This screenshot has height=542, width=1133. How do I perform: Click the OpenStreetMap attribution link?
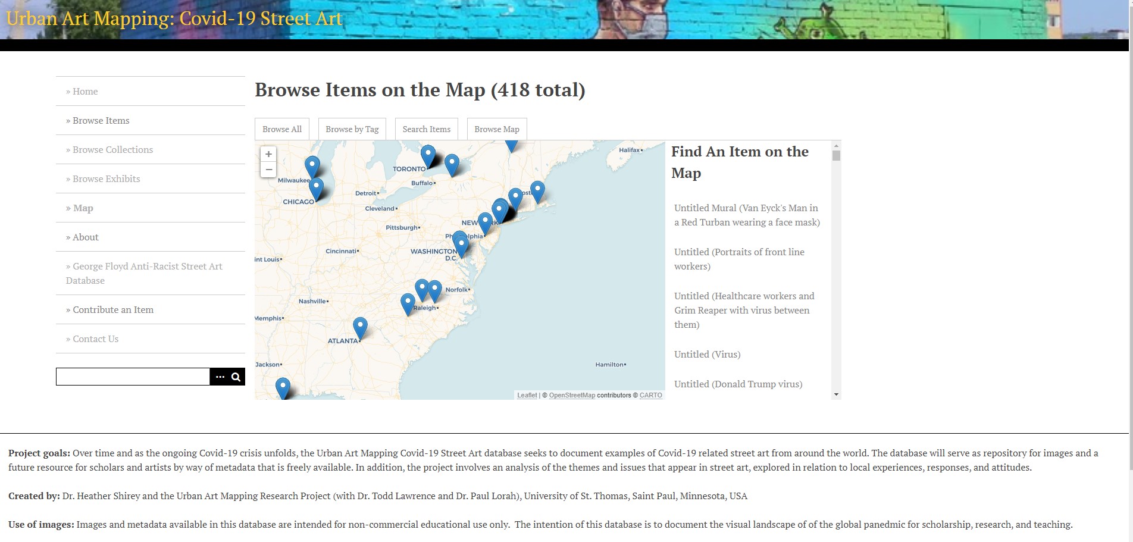point(571,395)
